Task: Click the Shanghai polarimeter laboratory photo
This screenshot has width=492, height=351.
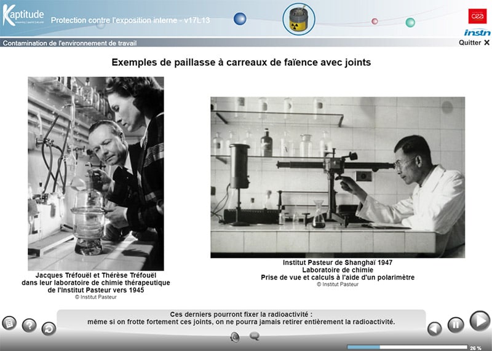Action: (x=338, y=177)
